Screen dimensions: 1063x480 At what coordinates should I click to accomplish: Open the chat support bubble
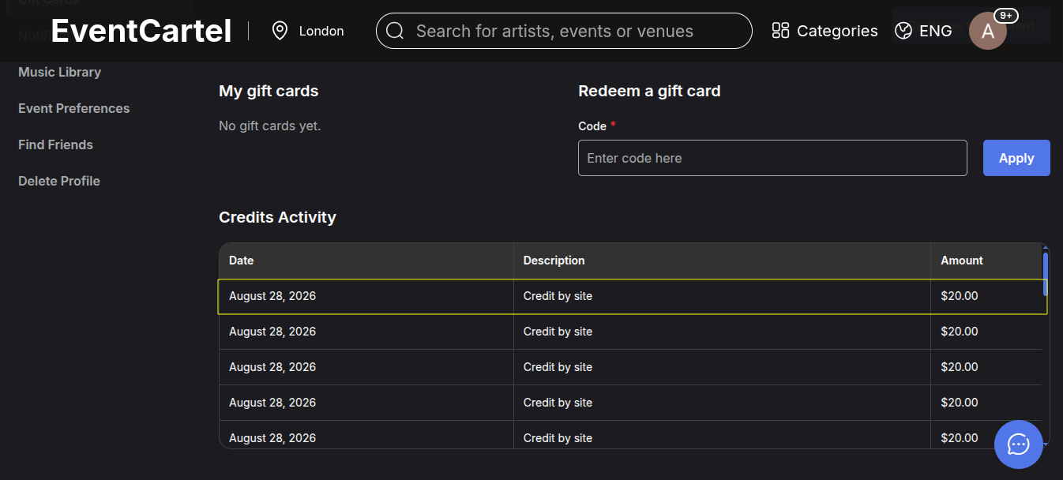point(1019,444)
